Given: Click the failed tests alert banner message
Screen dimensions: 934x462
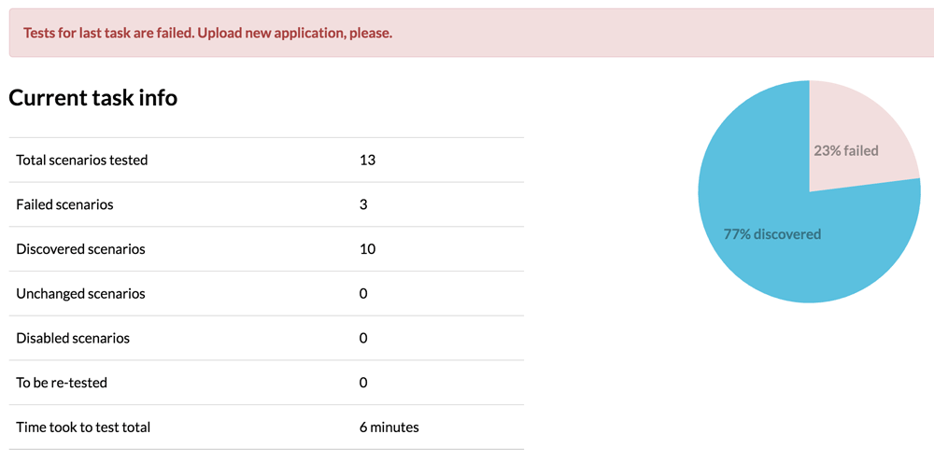Looking at the screenshot, I should tap(207, 33).
